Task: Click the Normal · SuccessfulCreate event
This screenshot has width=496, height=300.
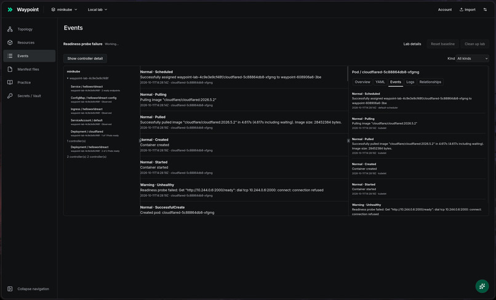Action: (x=244, y=210)
